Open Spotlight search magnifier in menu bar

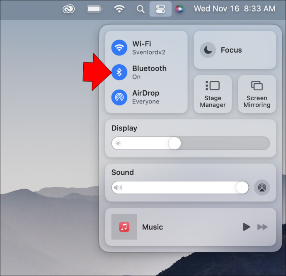tap(141, 9)
